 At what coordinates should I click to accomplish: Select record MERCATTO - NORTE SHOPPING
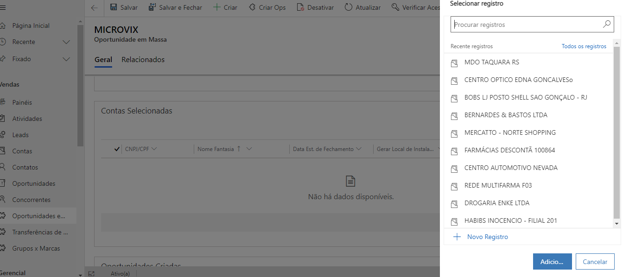pyautogui.click(x=528, y=132)
